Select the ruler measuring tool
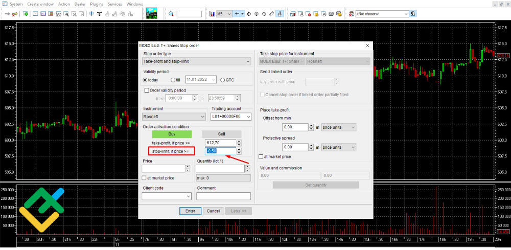The width and height of the screenshot is (511, 250). [271, 14]
